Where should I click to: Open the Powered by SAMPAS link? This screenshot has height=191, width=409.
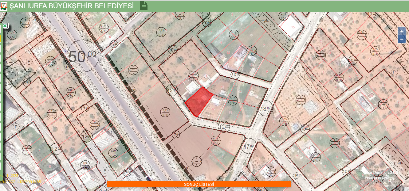(x=380, y=178)
